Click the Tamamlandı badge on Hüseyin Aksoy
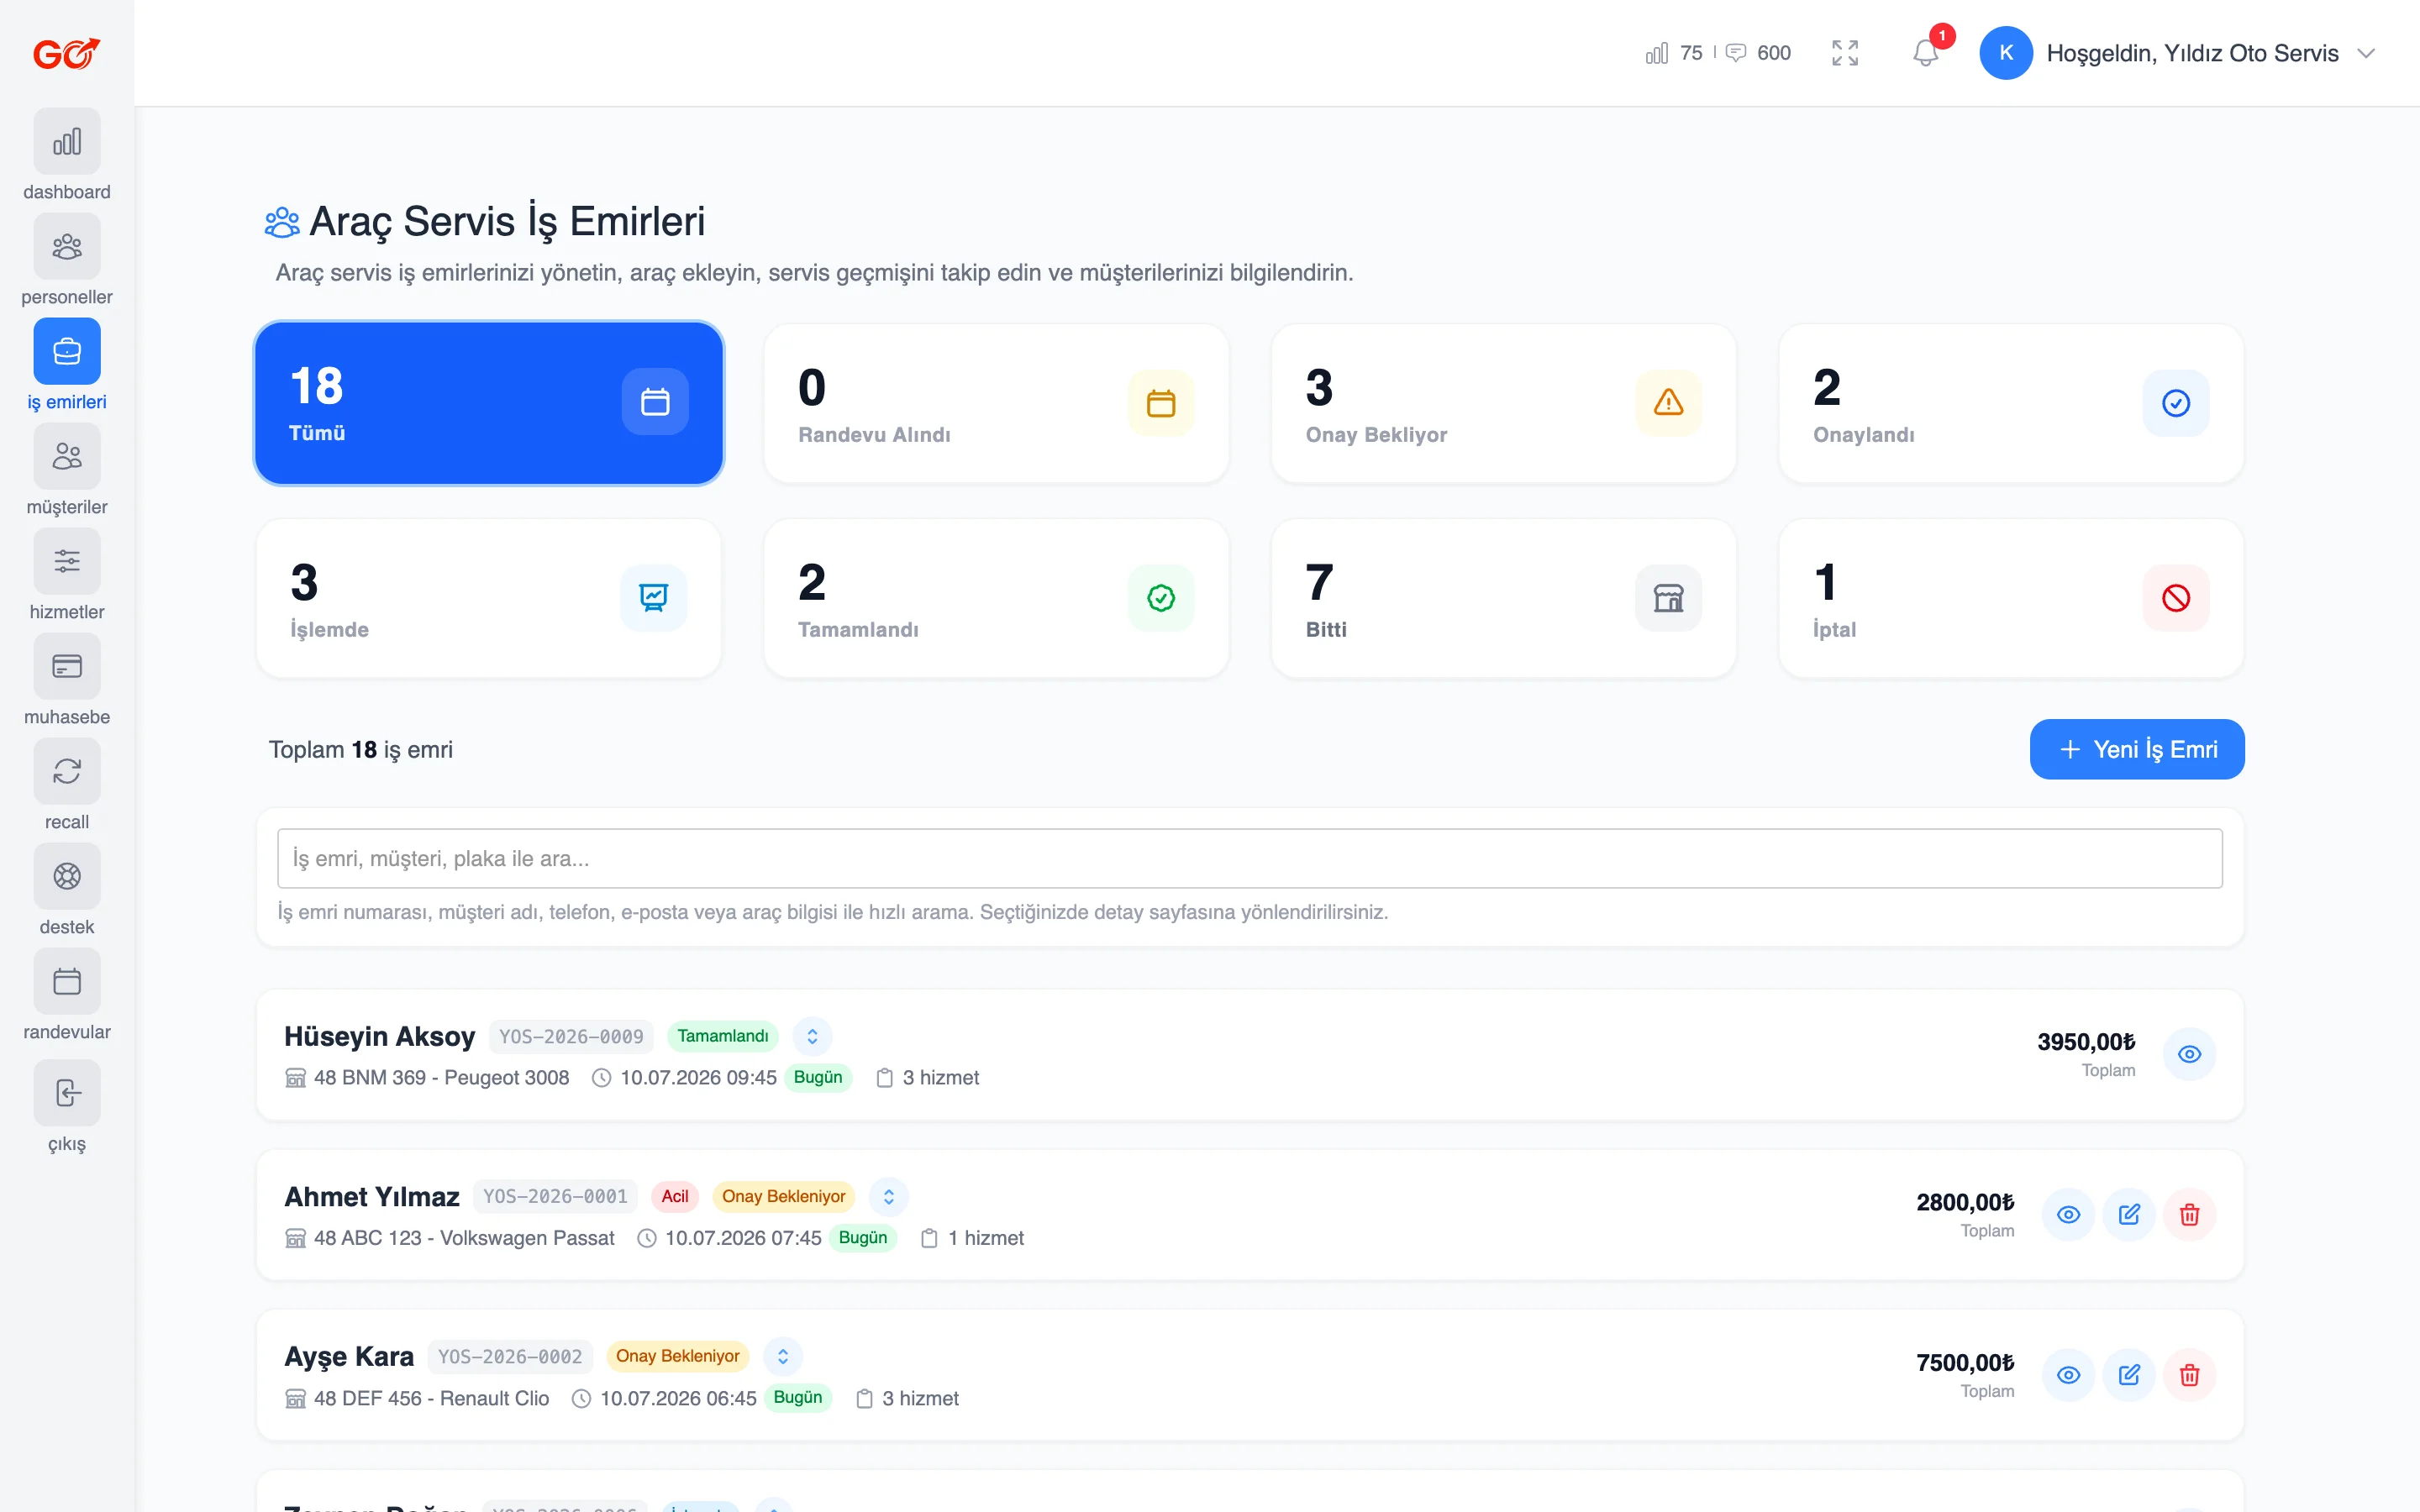 coord(723,1037)
